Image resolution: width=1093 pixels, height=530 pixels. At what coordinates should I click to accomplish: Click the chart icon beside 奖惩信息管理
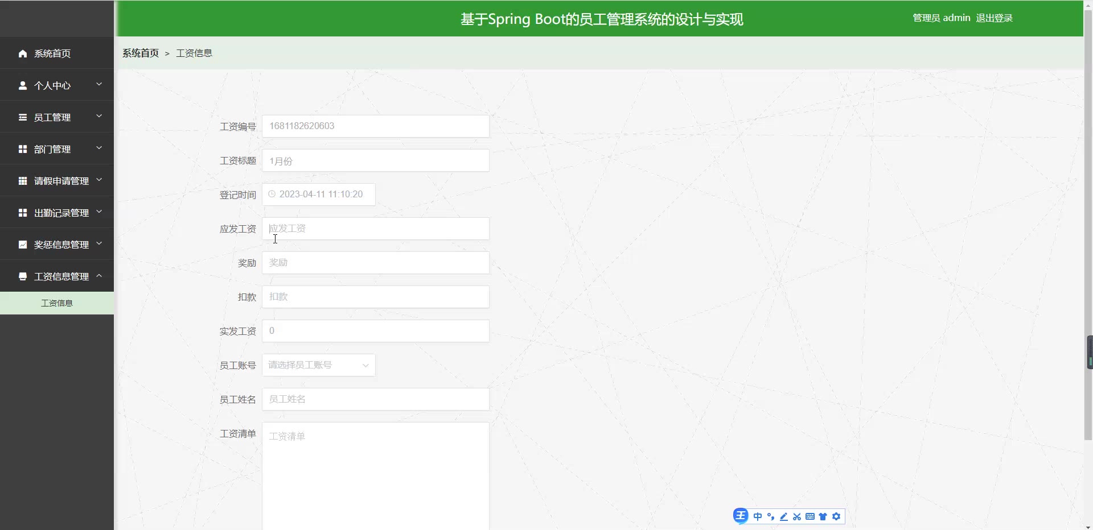23,245
